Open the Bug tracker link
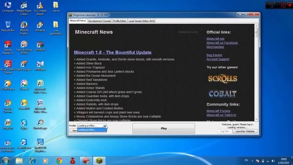Viewport: 293px width, 165px height. tap(214, 55)
